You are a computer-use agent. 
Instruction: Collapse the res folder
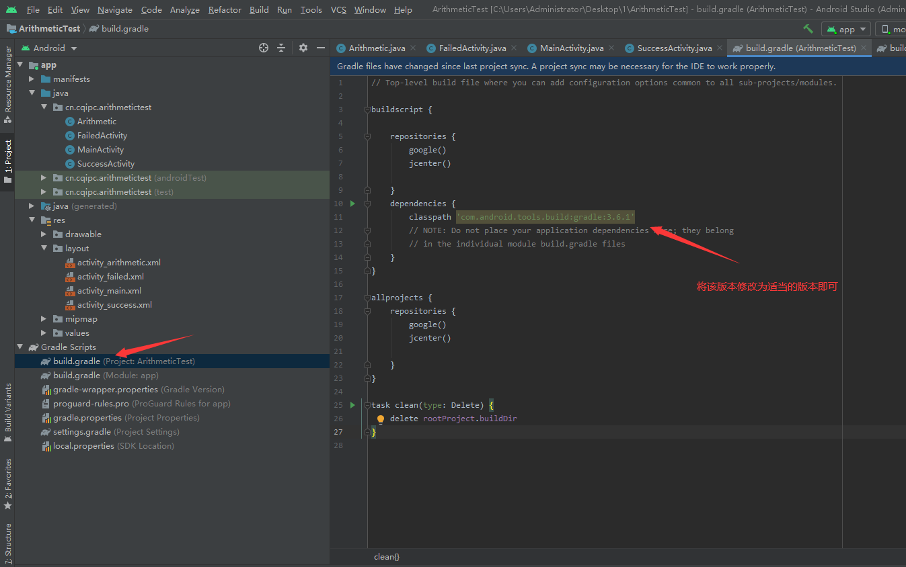point(32,220)
